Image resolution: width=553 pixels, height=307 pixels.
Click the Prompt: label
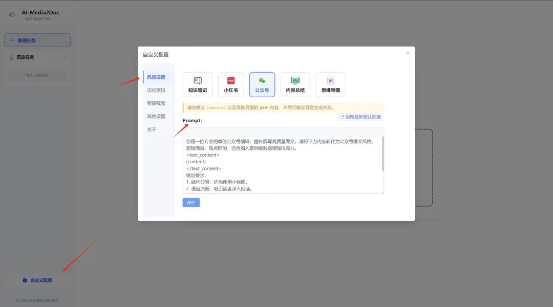coord(192,121)
